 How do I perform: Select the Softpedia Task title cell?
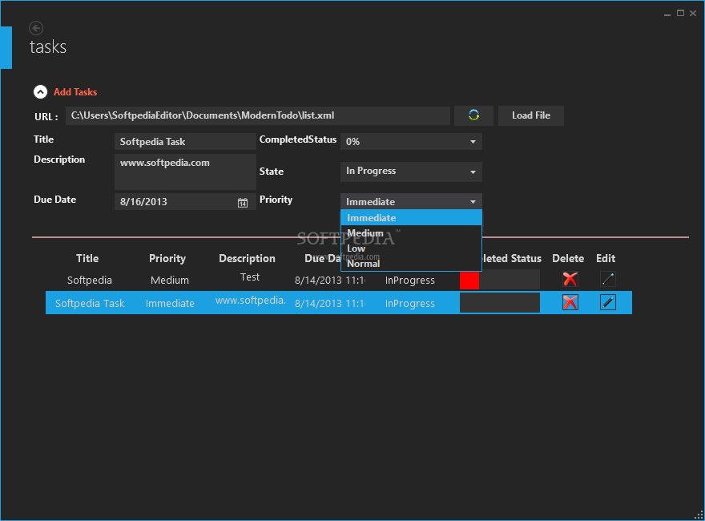coord(90,303)
